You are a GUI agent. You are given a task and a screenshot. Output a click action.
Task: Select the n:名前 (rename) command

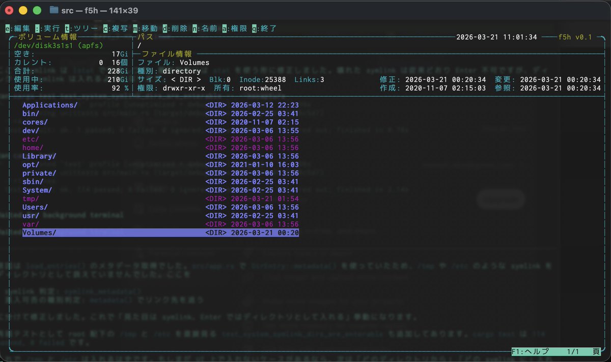coord(205,29)
